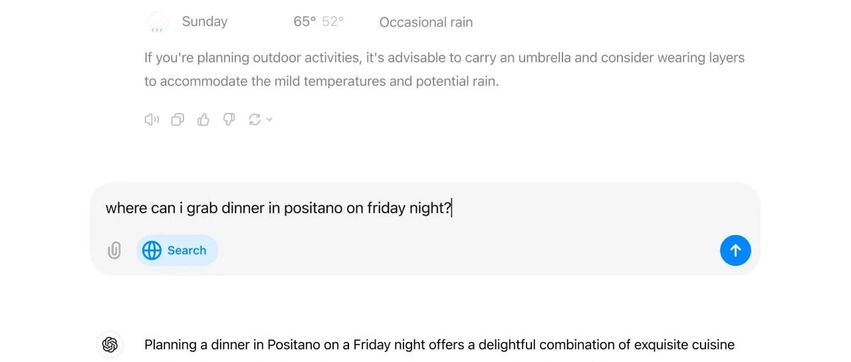Attach a file using the paperclip icon

tap(114, 250)
